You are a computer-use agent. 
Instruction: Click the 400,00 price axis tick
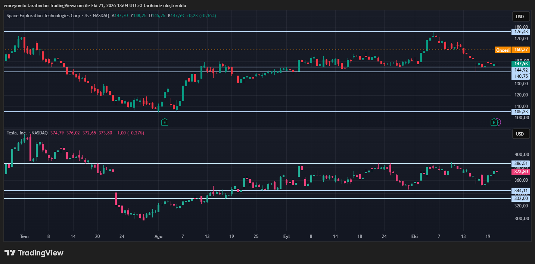tap(521, 155)
